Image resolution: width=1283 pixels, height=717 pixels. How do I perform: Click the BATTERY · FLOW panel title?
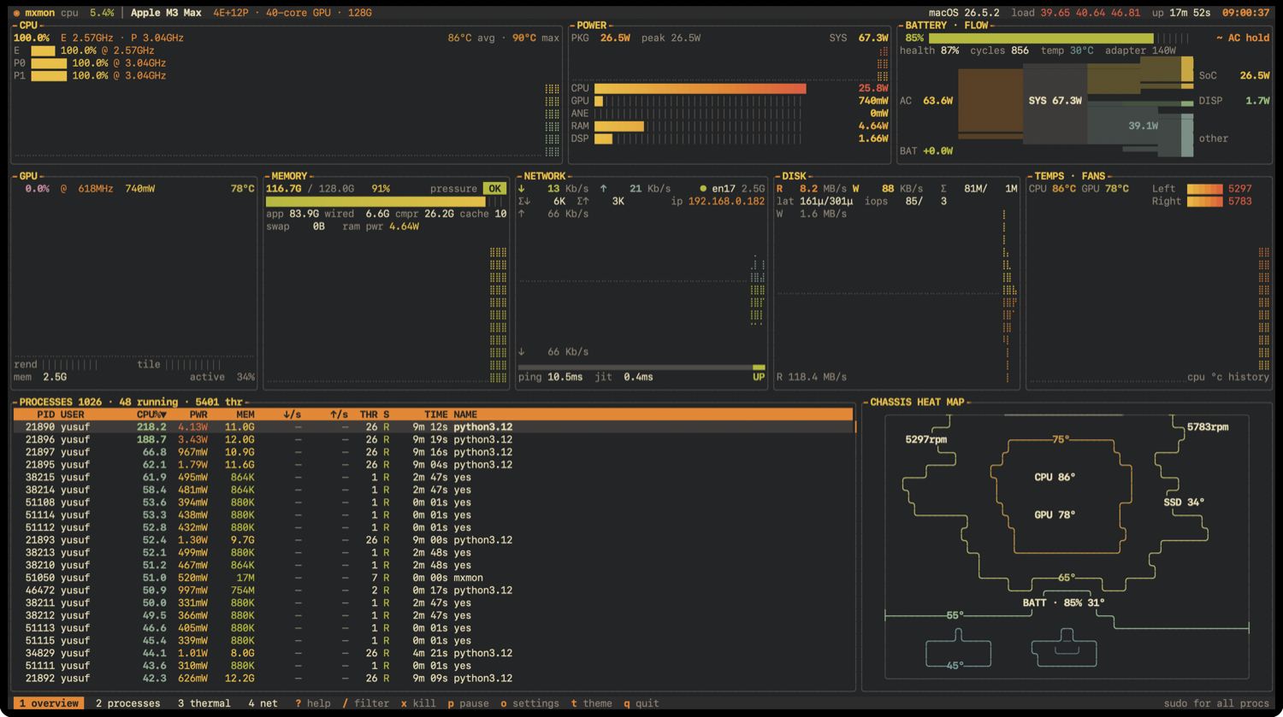pos(947,26)
